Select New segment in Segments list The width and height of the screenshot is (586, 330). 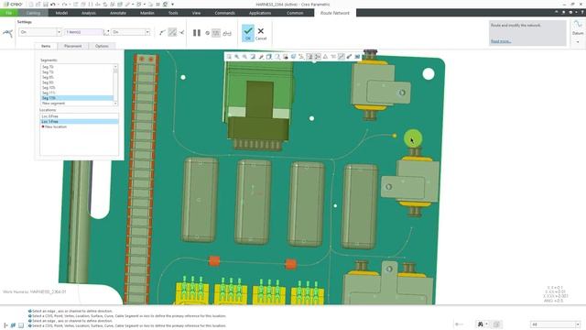pos(77,104)
